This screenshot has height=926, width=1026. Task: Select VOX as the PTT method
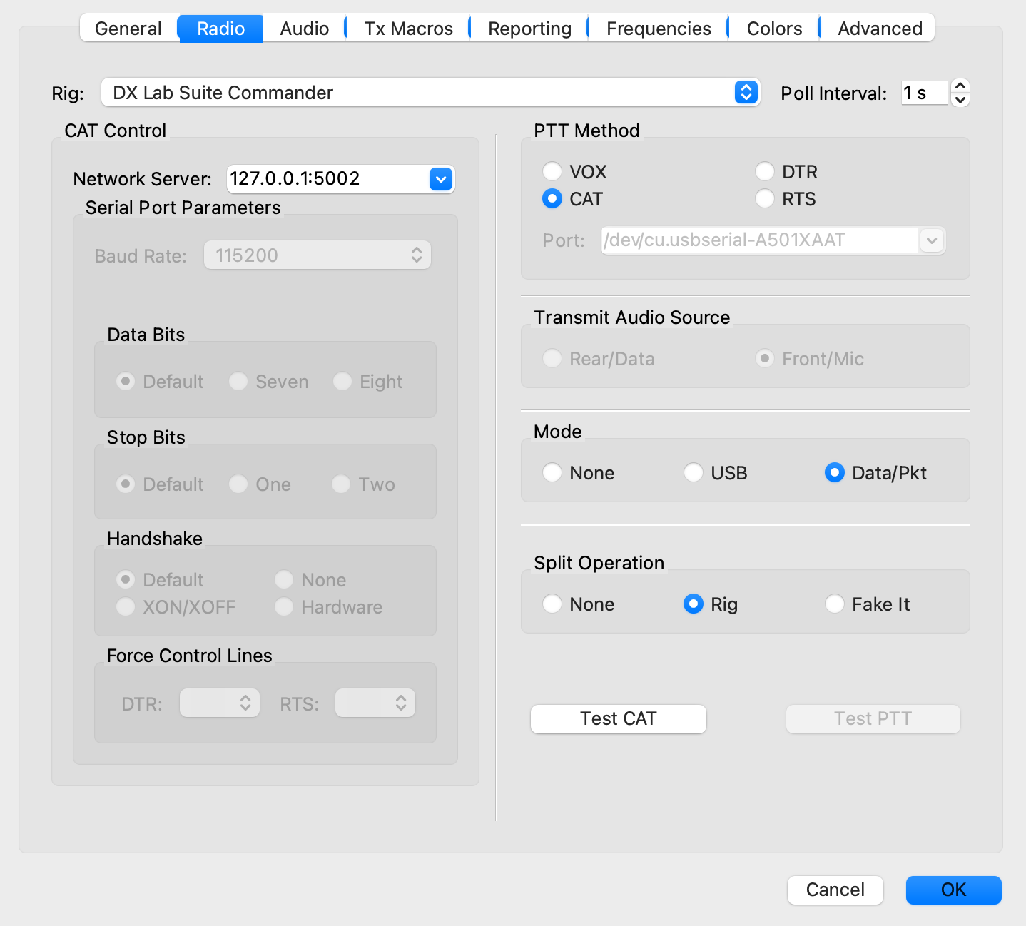click(552, 171)
